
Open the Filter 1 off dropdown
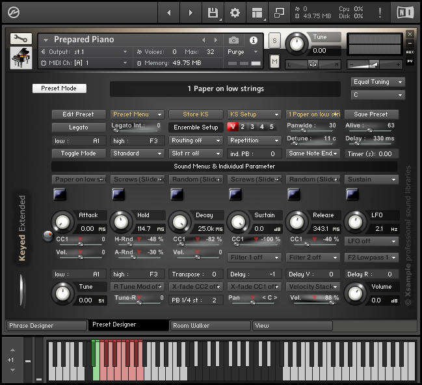(x=254, y=258)
